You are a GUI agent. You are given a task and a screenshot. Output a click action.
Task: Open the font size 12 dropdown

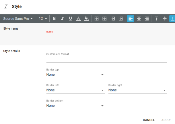click(43, 18)
